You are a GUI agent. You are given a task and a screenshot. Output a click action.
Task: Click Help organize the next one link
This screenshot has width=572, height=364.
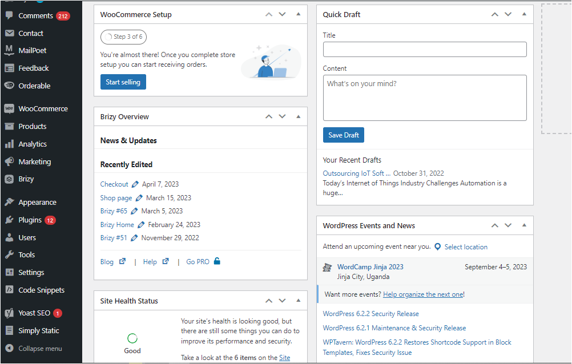point(423,294)
